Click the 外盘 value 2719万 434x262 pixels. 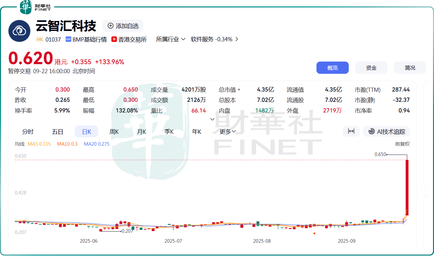click(x=332, y=111)
